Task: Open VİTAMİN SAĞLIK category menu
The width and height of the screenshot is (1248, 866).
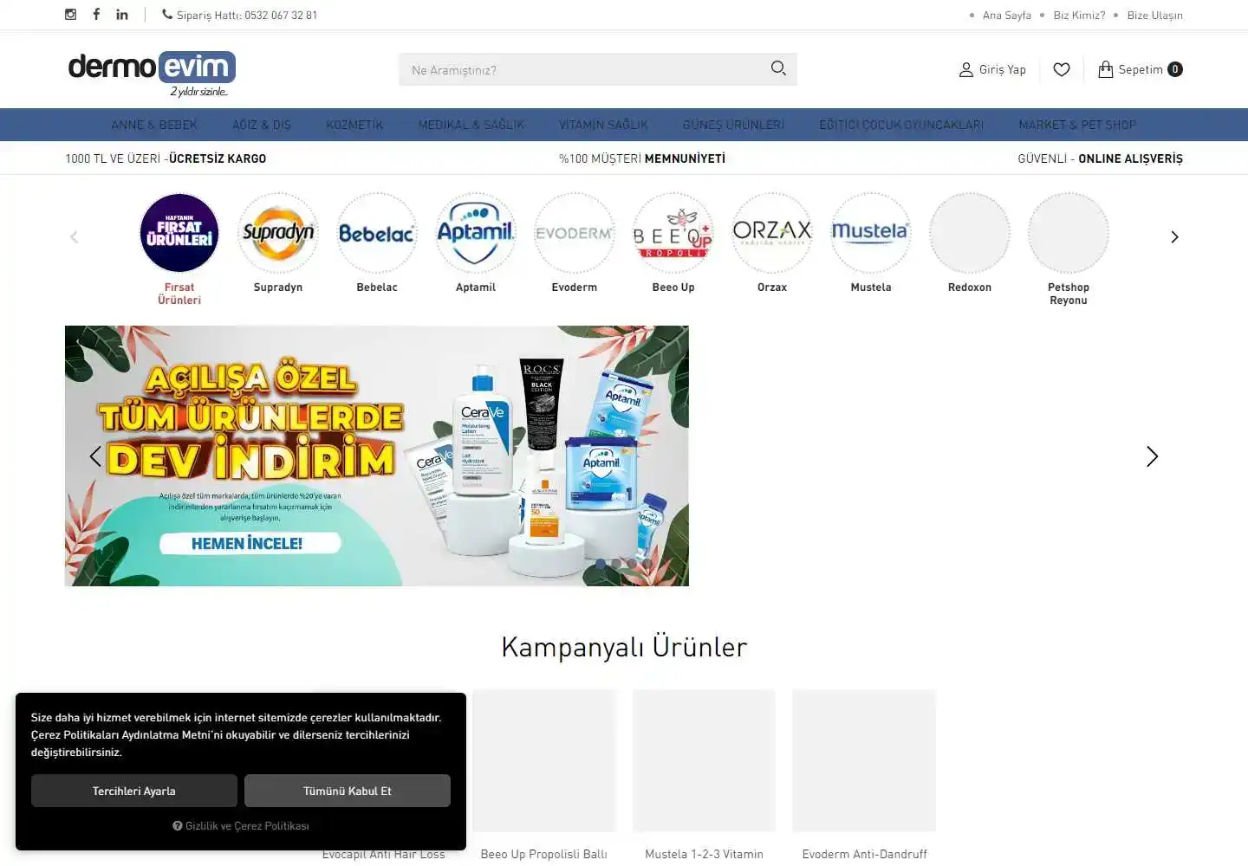Action: click(603, 125)
